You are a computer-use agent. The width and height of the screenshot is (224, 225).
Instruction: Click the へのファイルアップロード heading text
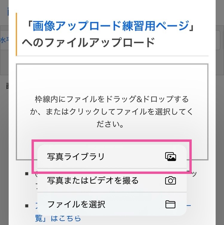coord(88,43)
